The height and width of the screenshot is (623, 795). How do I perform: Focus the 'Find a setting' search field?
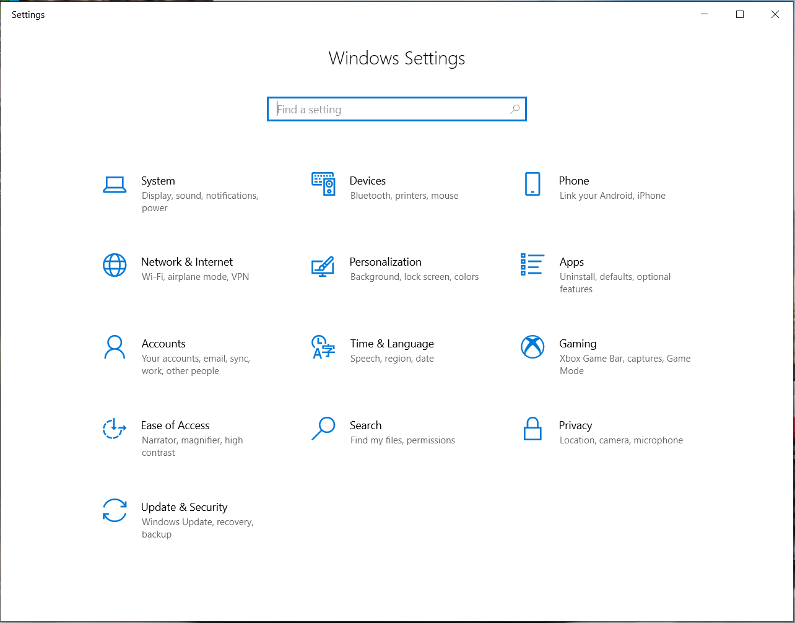pos(397,109)
